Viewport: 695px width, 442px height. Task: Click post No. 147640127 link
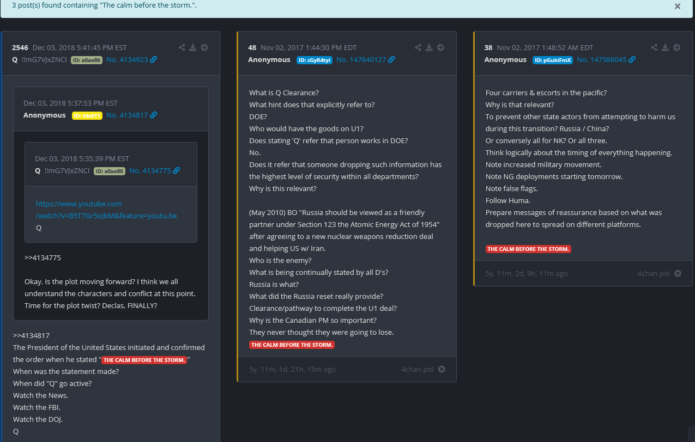pyautogui.click(x=365, y=60)
